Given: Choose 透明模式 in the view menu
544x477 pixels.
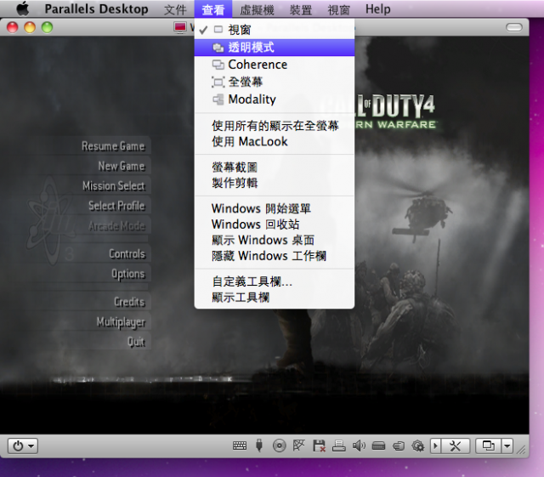Looking at the screenshot, I should coord(275,48).
